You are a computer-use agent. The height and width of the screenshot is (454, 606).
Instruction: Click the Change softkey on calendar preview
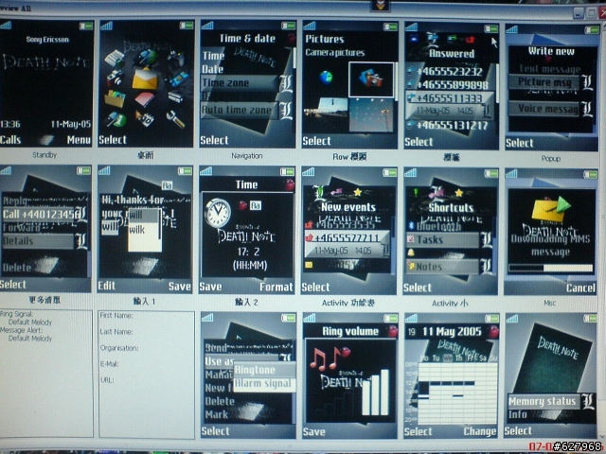point(480,431)
